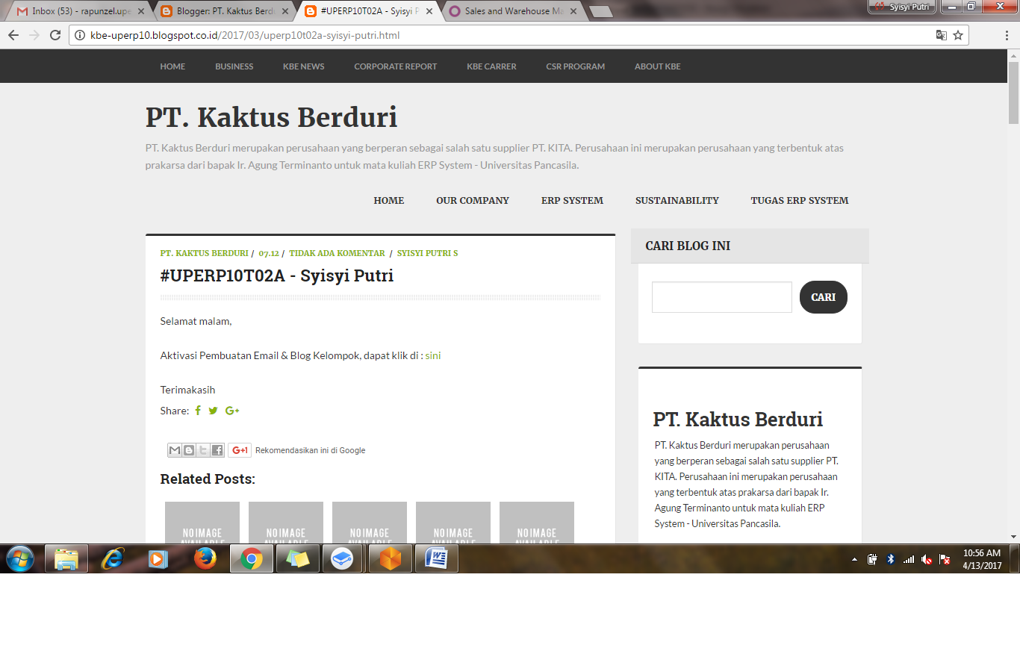This screenshot has width=1020, height=657.
Task: Click into the blog search input field
Action: click(x=722, y=297)
